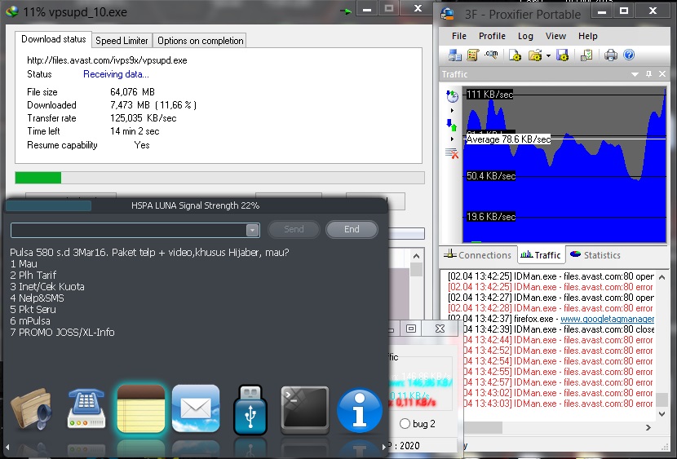
Task: Open the mail envelope dock icon
Action: click(x=196, y=408)
